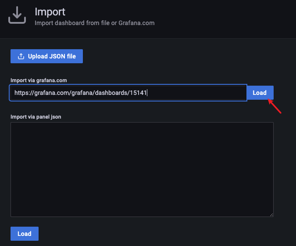Click inside the panel json text area
This screenshot has height=246, width=296.
pos(142,170)
